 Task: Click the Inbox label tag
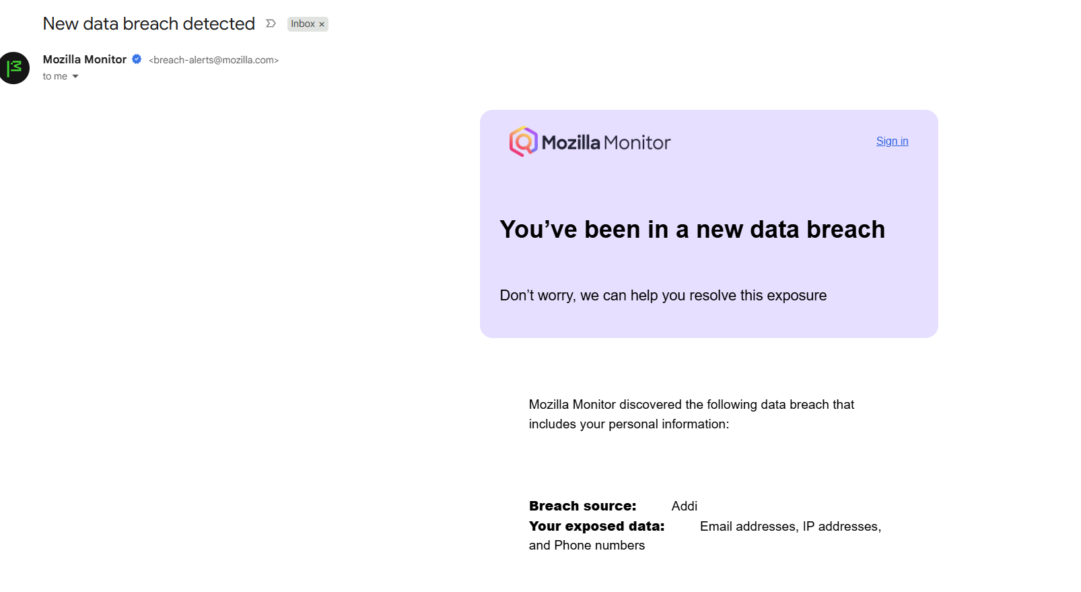click(x=303, y=24)
